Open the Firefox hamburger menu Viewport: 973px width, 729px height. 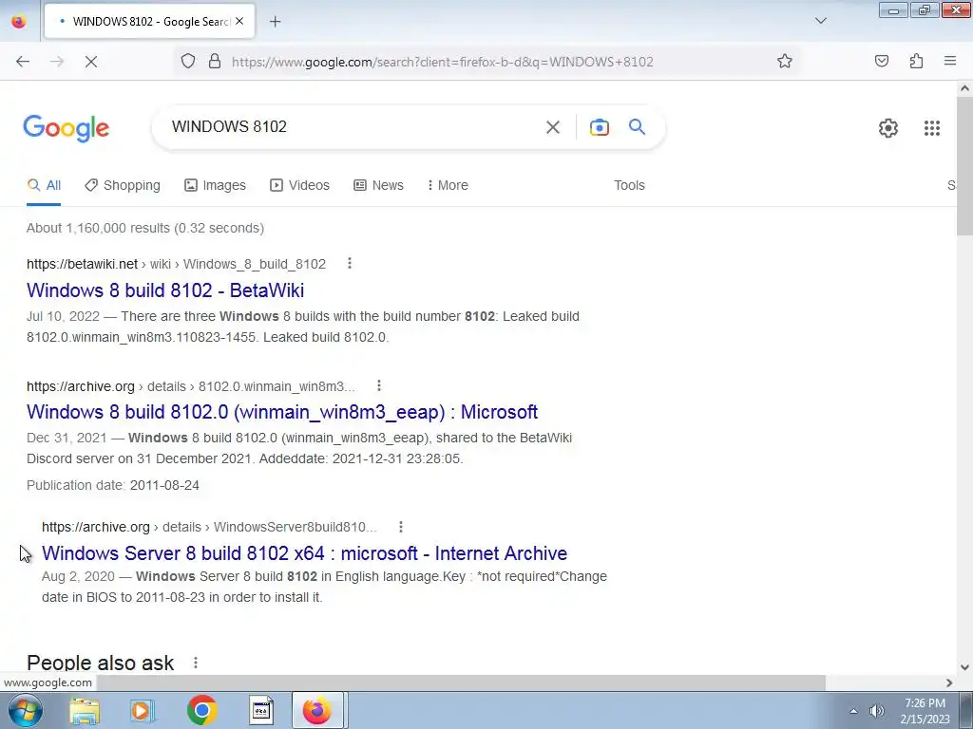click(950, 61)
